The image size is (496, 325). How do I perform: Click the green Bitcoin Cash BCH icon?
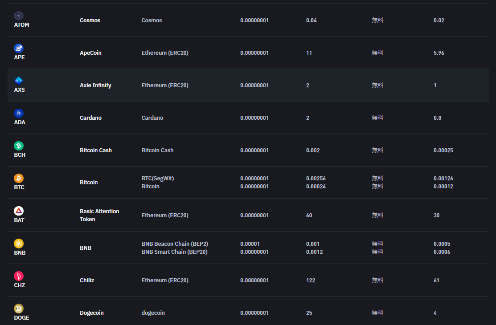19,146
